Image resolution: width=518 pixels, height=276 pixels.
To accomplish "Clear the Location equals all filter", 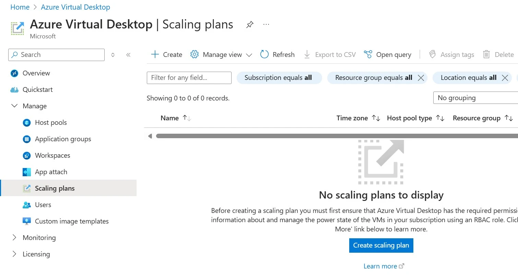I will coord(505,78).
